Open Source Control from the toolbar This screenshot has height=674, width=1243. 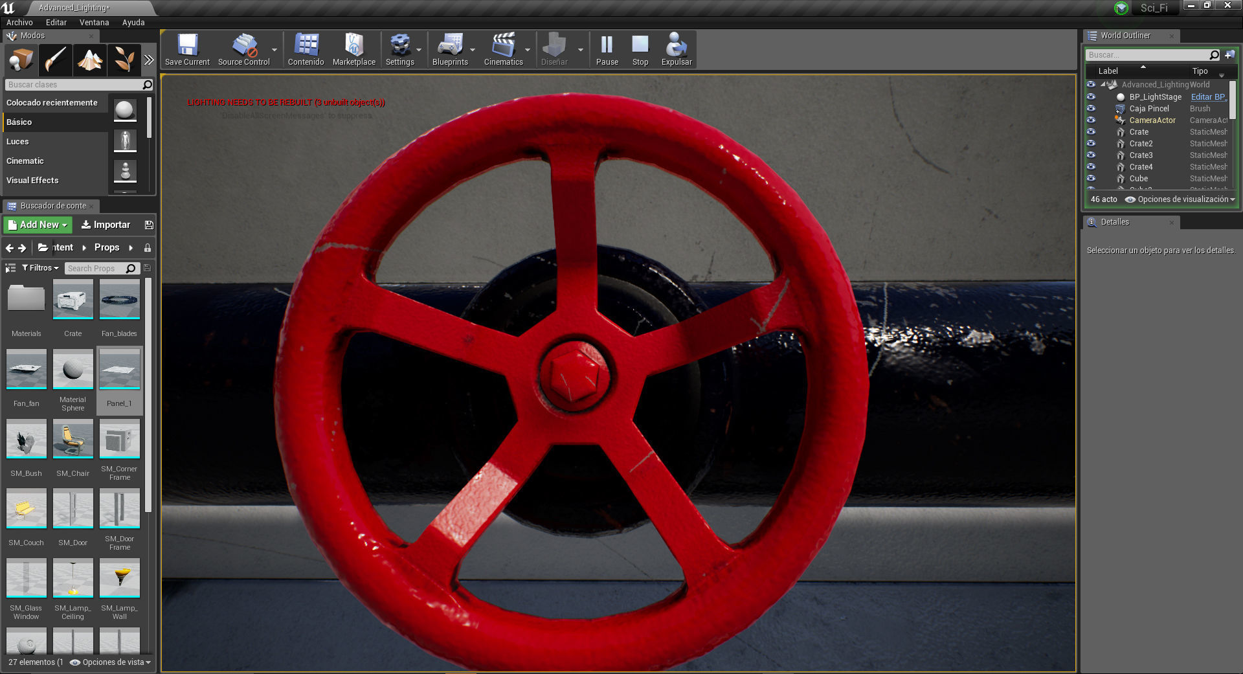coord(244,49)
